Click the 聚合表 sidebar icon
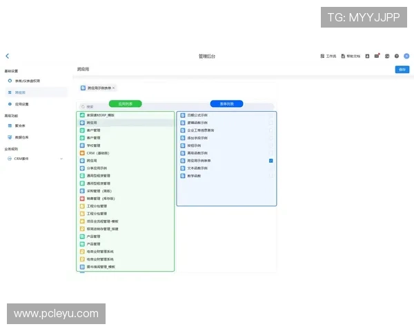The width and height of the screenshot is (414, 331). click(x=10, y=126)
